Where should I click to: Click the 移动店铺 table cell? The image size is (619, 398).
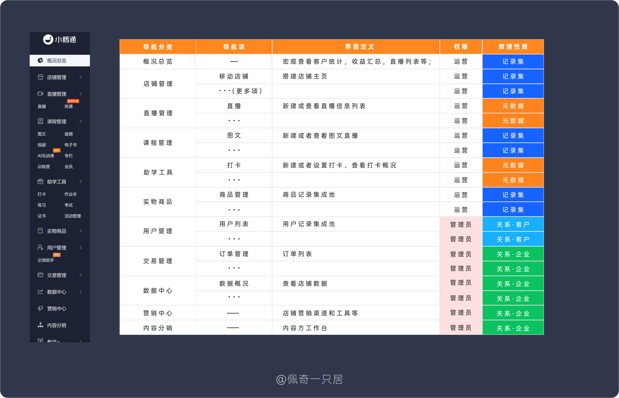234,76
